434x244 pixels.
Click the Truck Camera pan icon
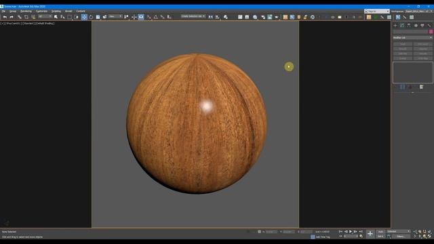pos(420,237)
